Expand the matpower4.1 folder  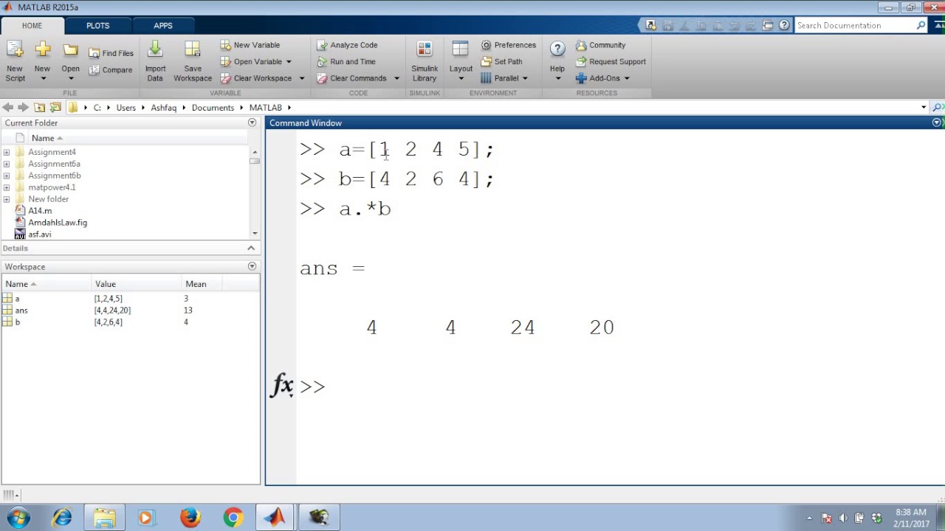click(x=7, y=187)
